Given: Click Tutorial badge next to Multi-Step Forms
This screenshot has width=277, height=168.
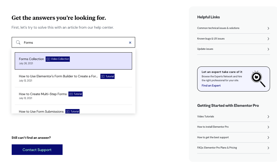Looking at the screenshot, I should pyautogui.click(x=75, y=94).
